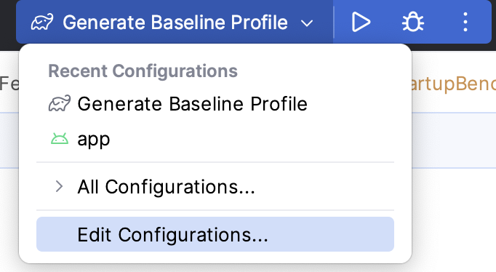The height and width of the screenshot is (272, 496).
Task: Click the Generate Baseline Profile text in the toolbar
Action: tap(175, 23)
